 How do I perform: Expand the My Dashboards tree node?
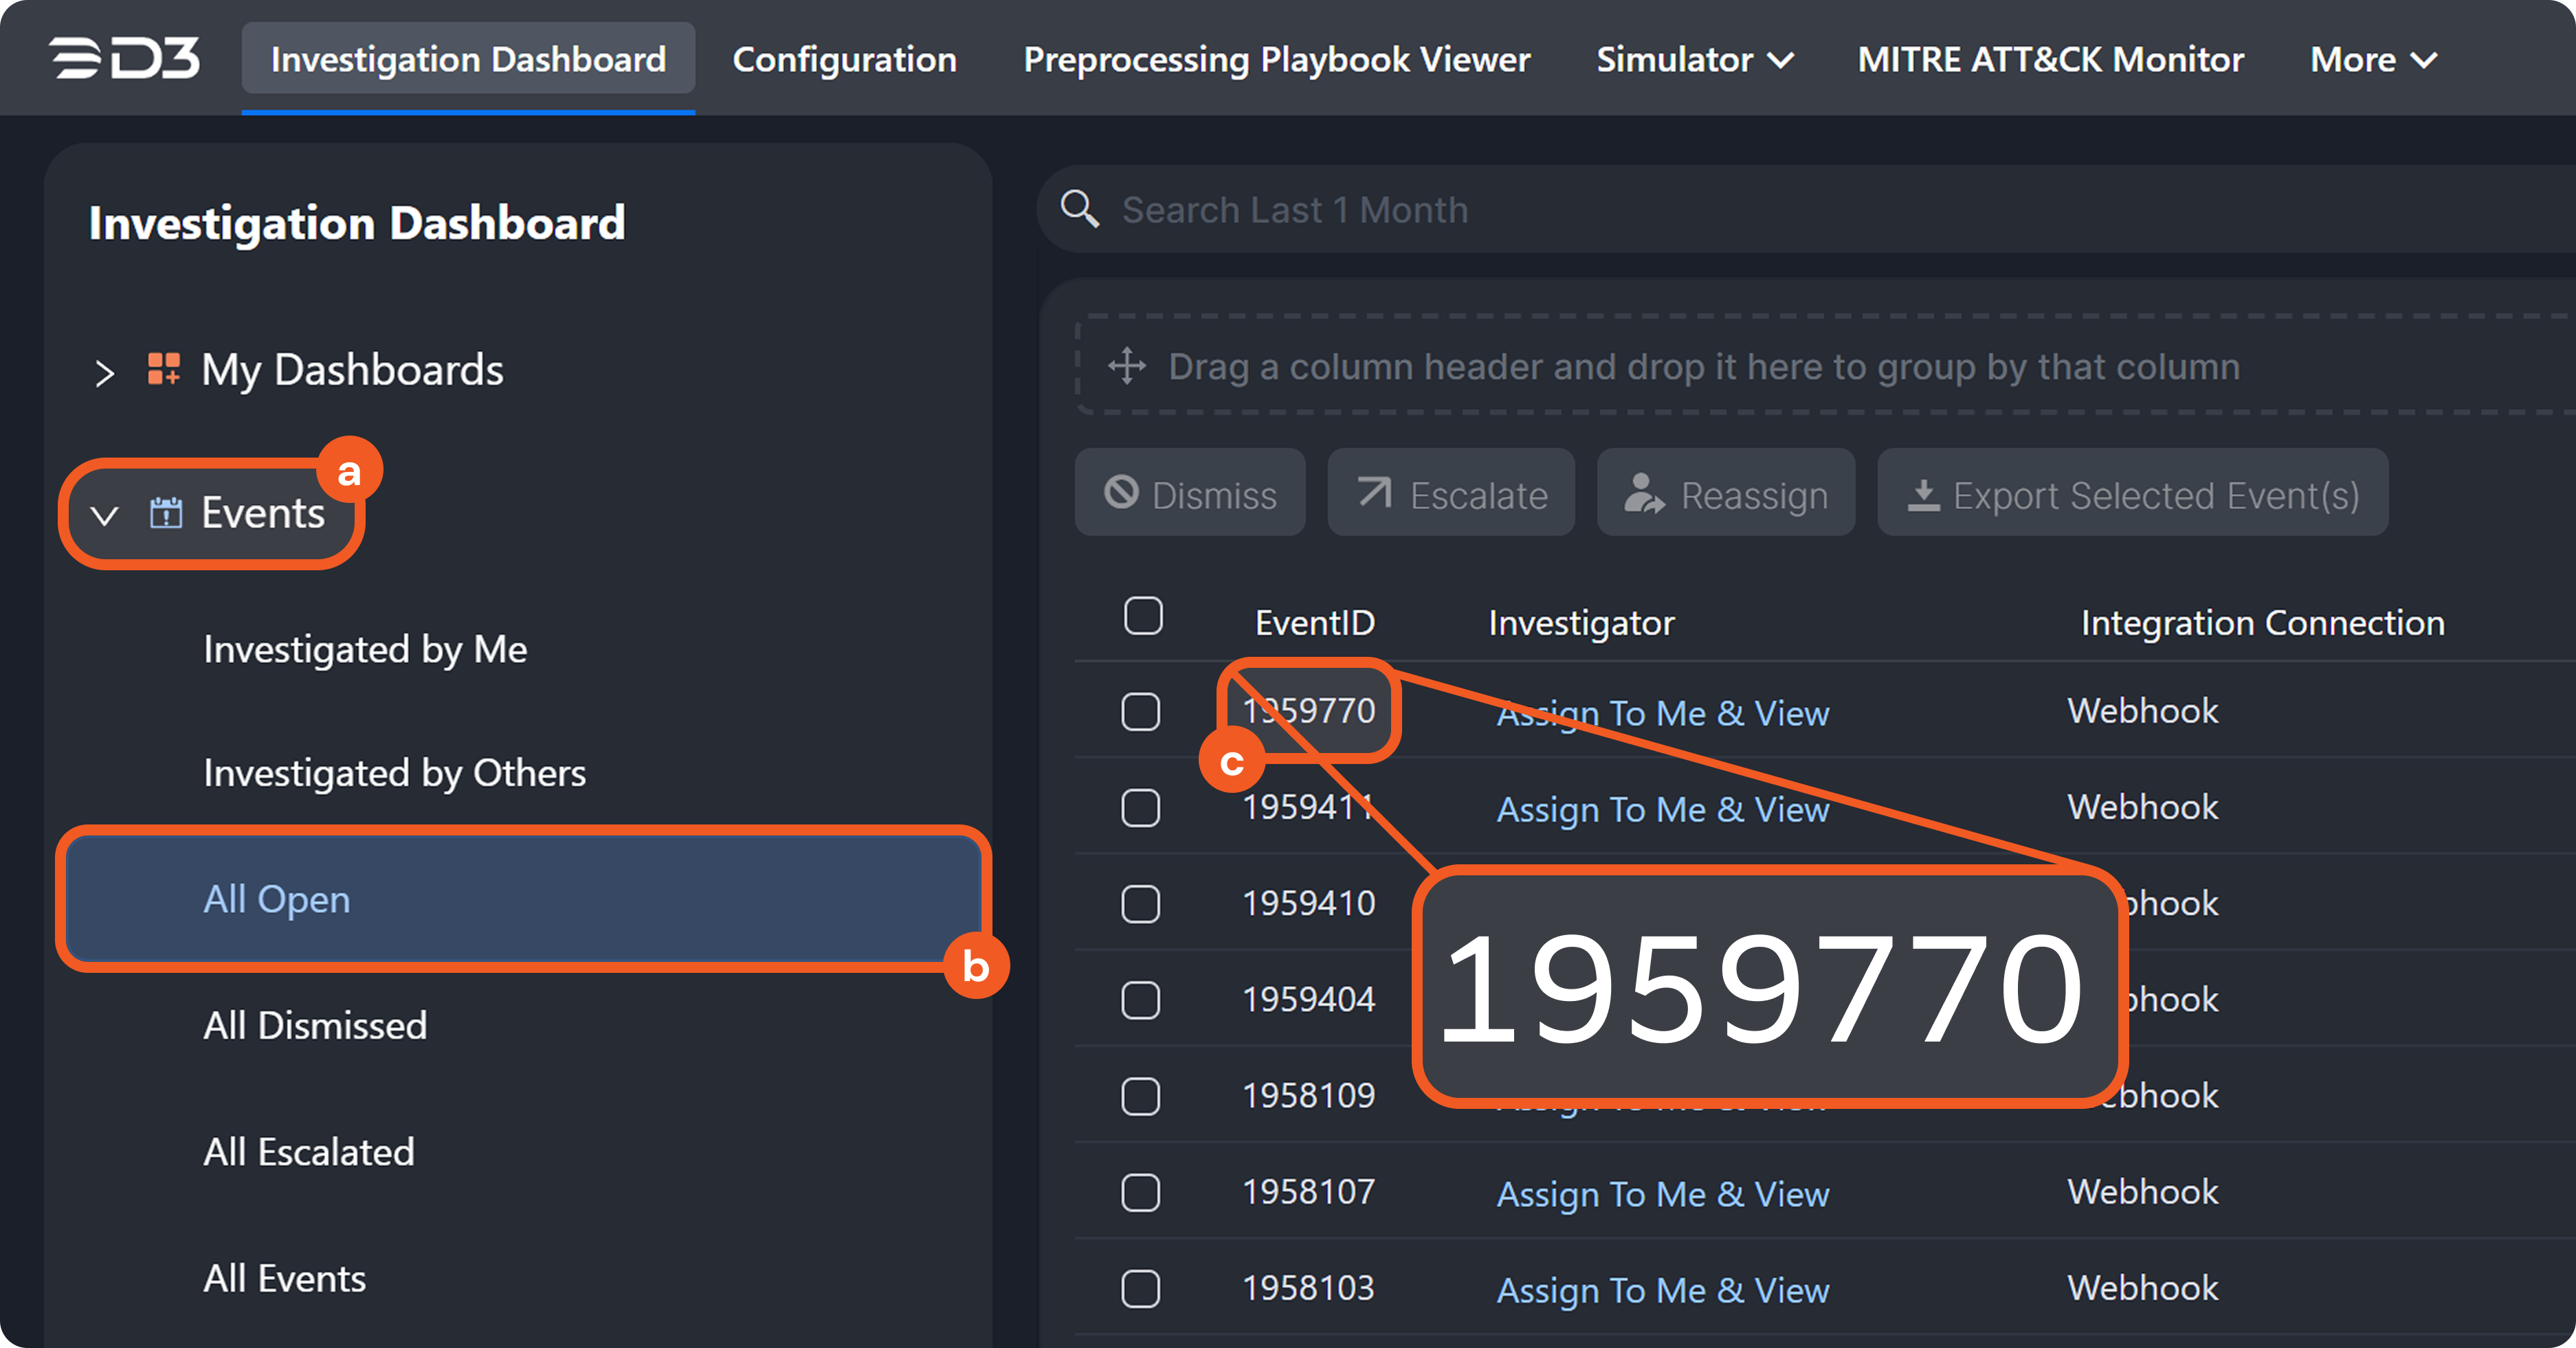pyautogui.click(x=105, y=373)
